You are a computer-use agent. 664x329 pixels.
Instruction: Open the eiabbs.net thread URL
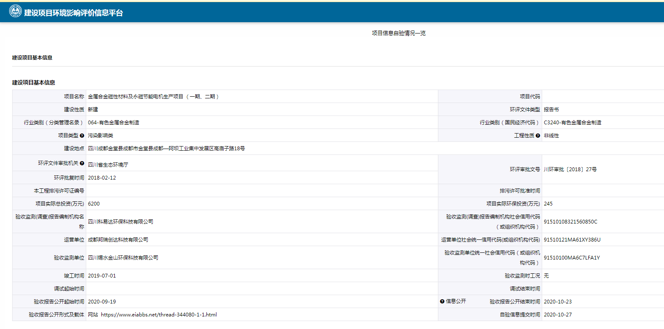point(159,315)
